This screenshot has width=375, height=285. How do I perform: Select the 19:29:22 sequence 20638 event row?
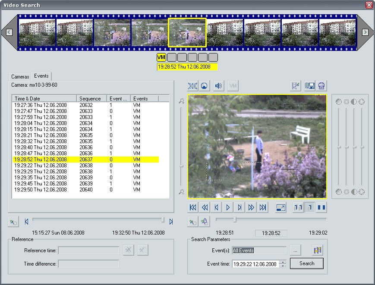tap(85, 166)
